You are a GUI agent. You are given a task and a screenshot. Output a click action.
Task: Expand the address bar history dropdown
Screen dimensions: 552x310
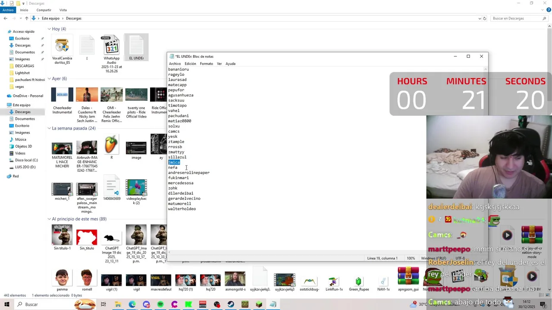480,19
